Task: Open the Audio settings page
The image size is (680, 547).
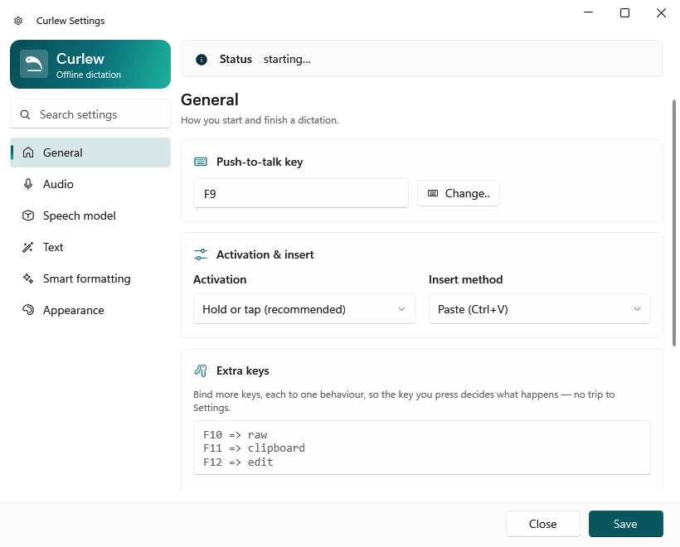Action: click(90, 184)
